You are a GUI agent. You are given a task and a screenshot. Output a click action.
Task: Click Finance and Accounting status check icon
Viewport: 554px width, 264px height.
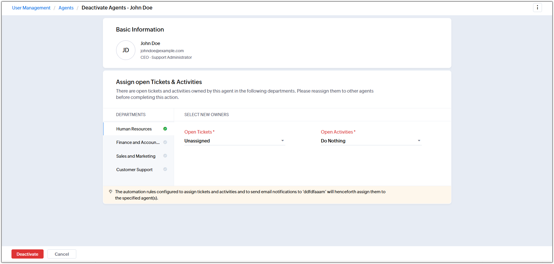[x=165, y=142]
